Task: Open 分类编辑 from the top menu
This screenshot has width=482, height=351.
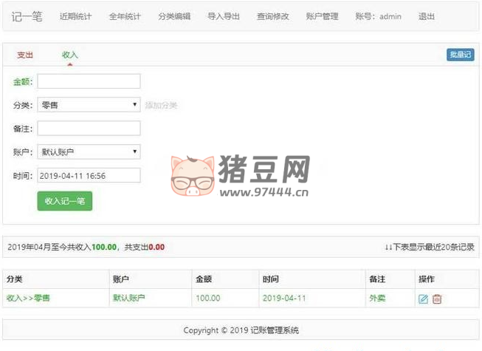Action: pyautogui.click(x=174, y=16)
